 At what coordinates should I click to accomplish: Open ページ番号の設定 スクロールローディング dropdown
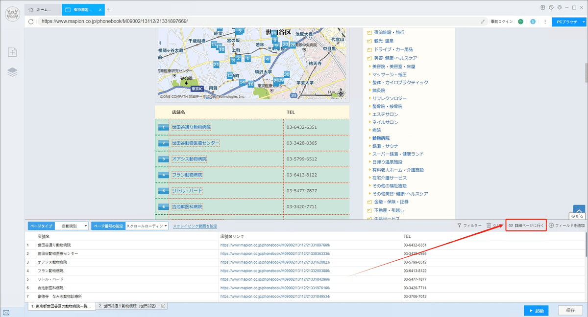pyautogui.click(x=147, y=226)
